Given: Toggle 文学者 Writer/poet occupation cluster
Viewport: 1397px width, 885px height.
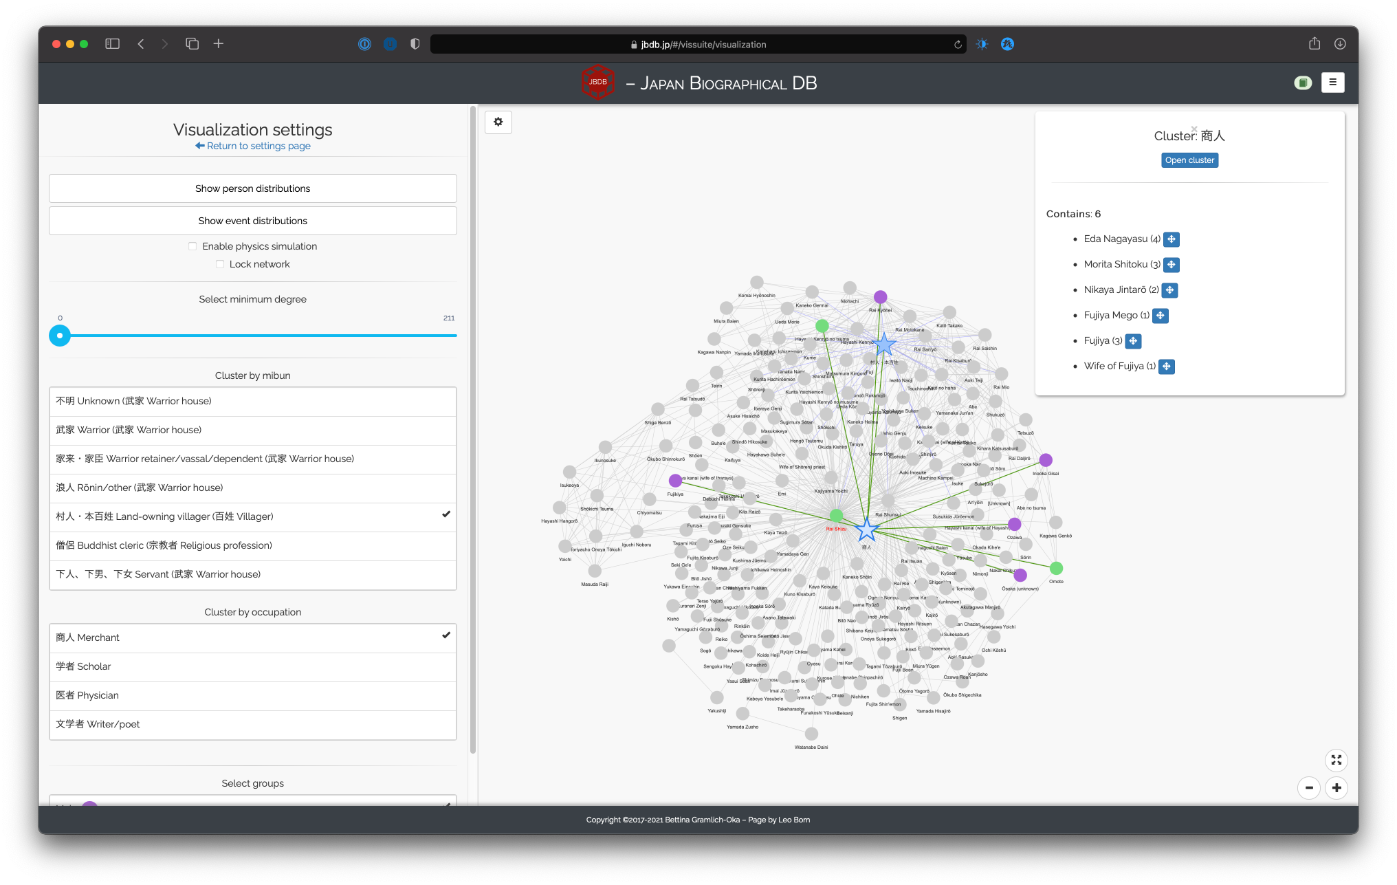Looking at the screenshot, I should [x=253, y=725].
